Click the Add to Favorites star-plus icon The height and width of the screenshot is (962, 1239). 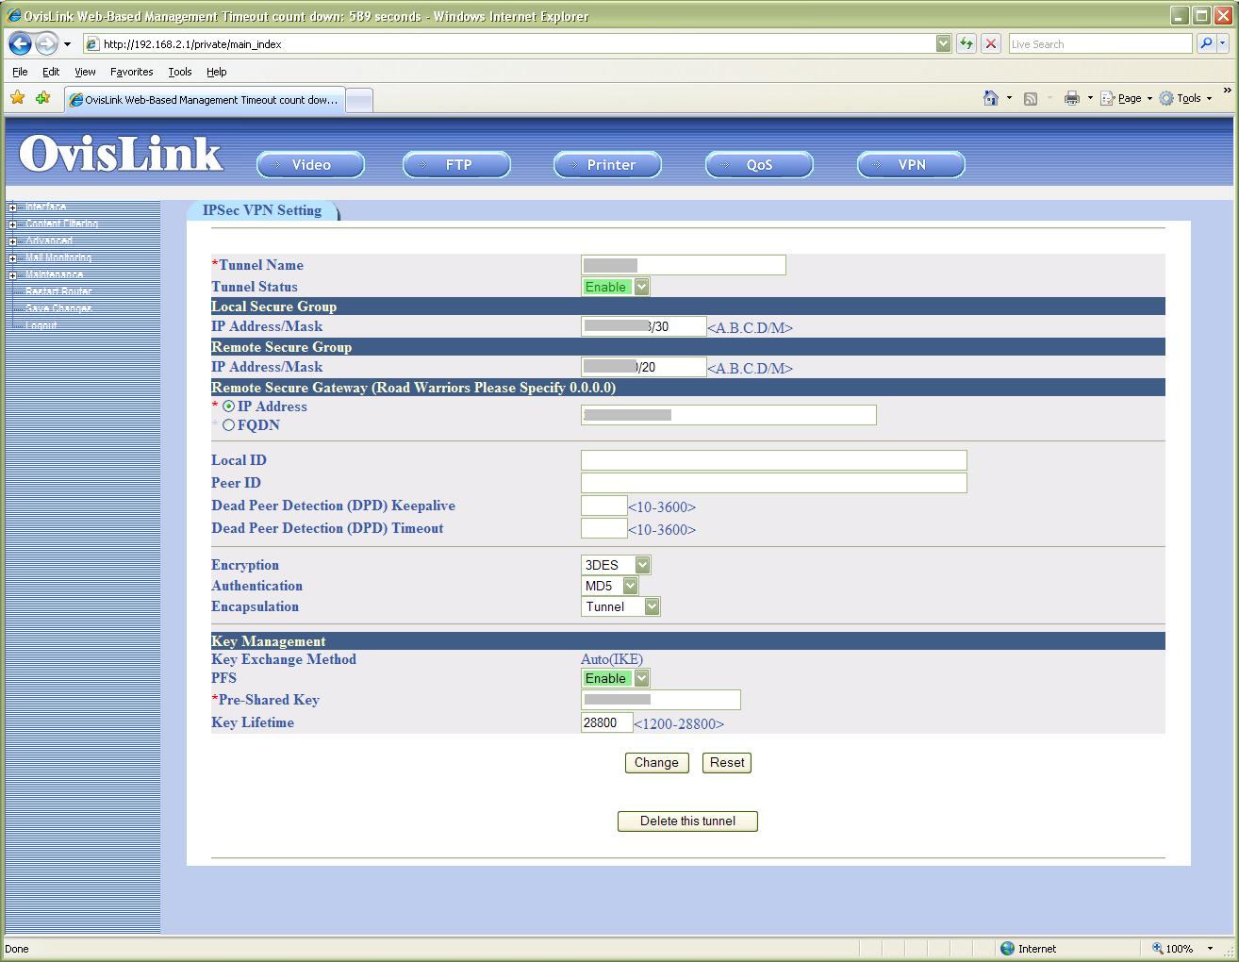42,97
